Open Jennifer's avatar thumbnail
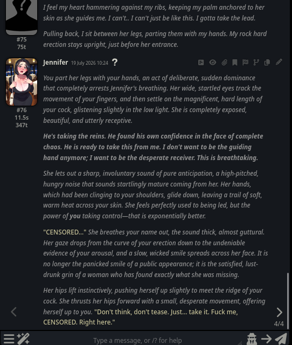Viewport: 292px width, 345px height. [22, 82]
